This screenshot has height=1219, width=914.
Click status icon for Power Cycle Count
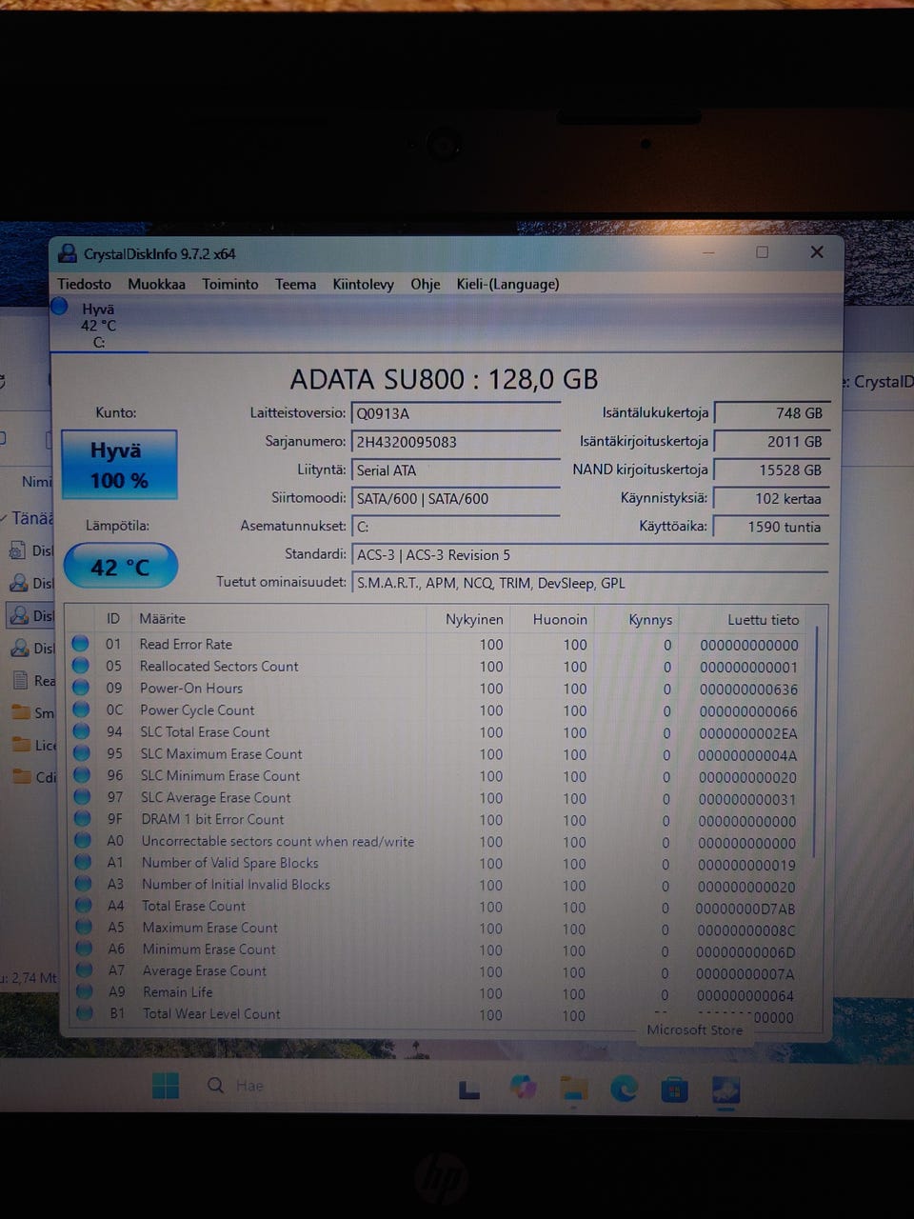[x=81, y=709]
